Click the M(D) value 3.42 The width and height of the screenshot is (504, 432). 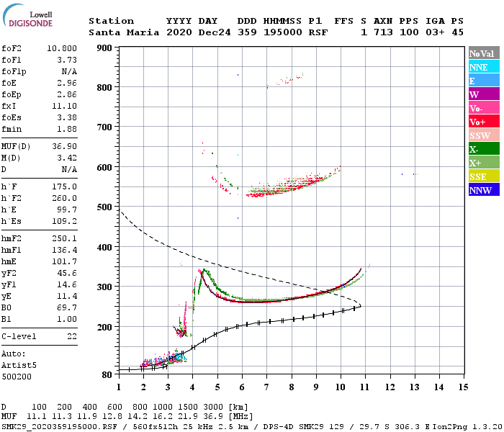(x=67, y=158)
